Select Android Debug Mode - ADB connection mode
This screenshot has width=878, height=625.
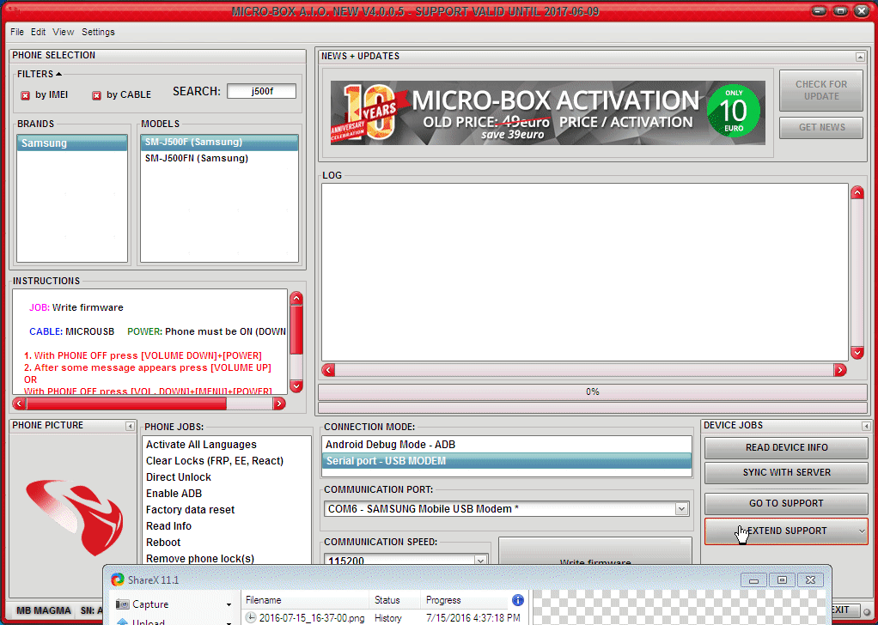[x=507, y=445]
